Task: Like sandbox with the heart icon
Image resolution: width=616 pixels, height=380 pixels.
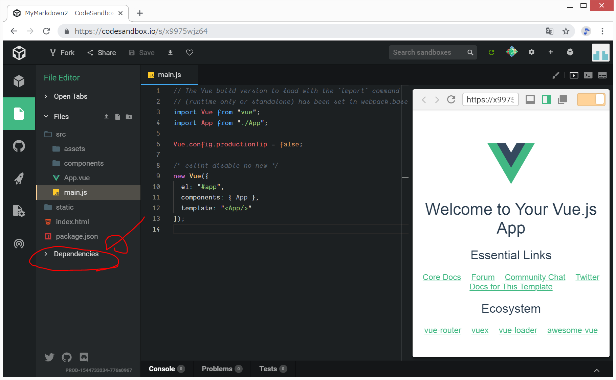Action: pyautogui.click(x=190, y=52)
